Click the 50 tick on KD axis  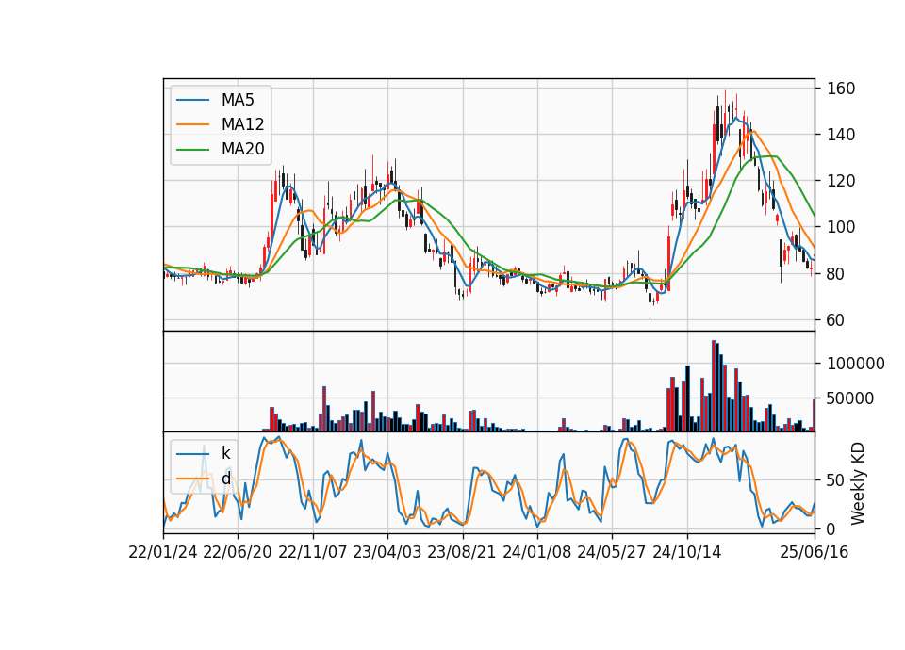[x=836, y=480]
